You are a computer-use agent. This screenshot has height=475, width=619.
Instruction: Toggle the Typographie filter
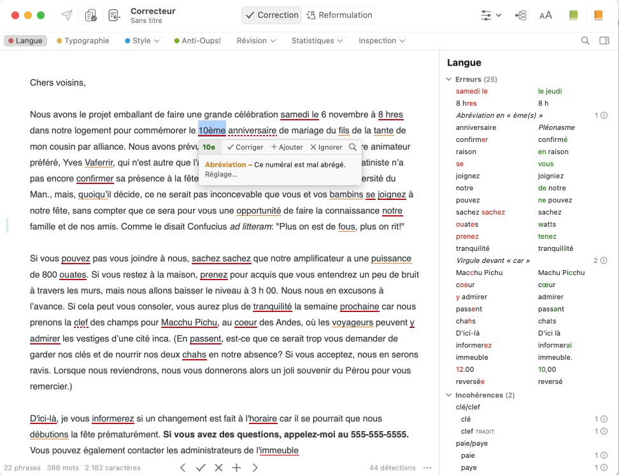pos(83,41)
